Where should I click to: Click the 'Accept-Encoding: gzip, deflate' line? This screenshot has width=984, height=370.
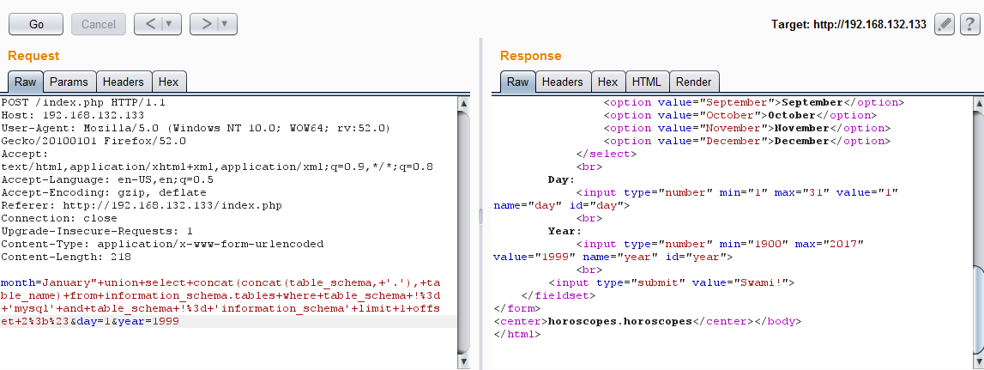104,192
